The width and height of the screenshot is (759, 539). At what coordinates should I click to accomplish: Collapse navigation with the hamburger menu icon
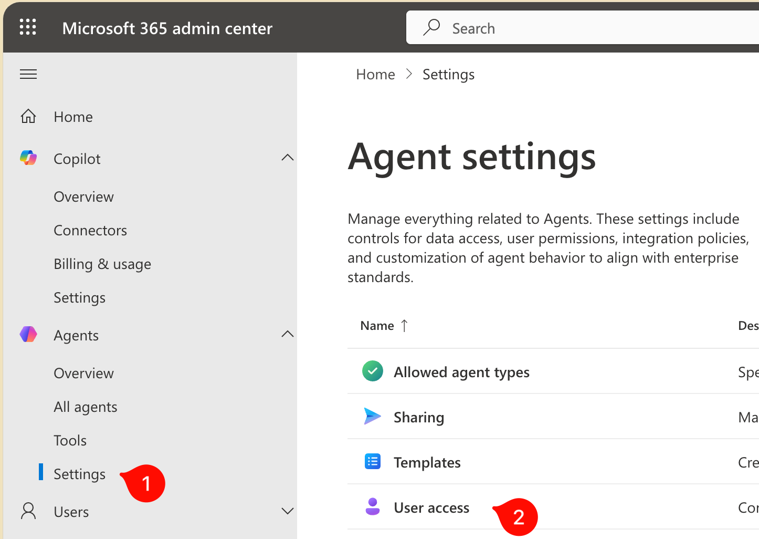pyautogui.click(x=28, y=74)
